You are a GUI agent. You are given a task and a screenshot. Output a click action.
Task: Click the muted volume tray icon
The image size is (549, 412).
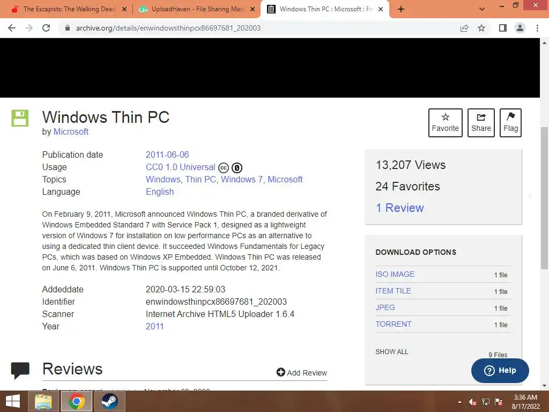tap(472, 402)
